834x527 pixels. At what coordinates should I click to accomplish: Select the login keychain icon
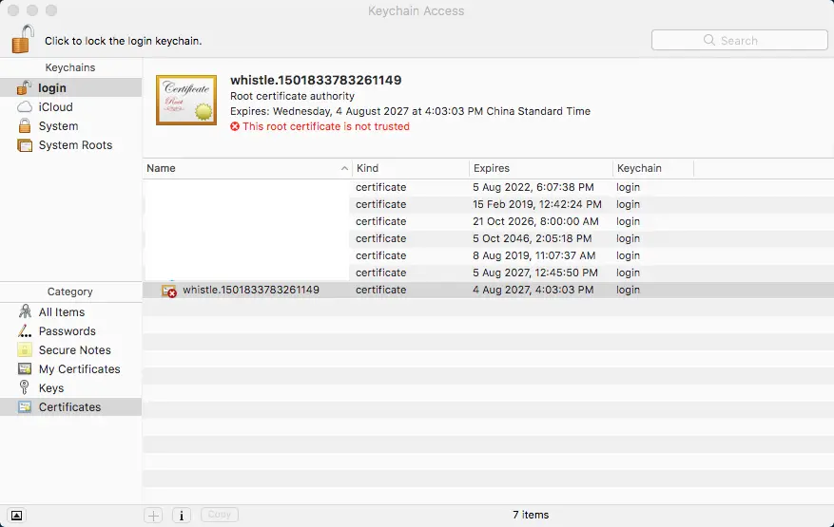click(24, 87)
